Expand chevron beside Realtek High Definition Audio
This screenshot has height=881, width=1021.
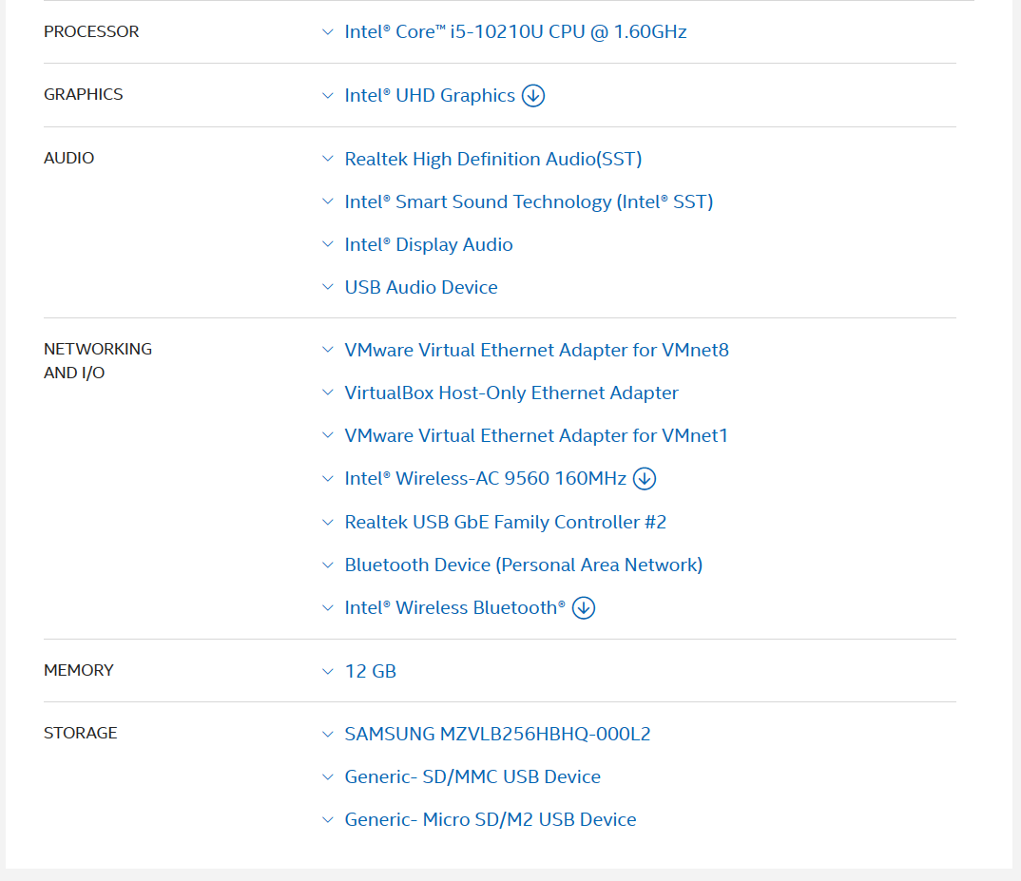click(x=328, y=160)
